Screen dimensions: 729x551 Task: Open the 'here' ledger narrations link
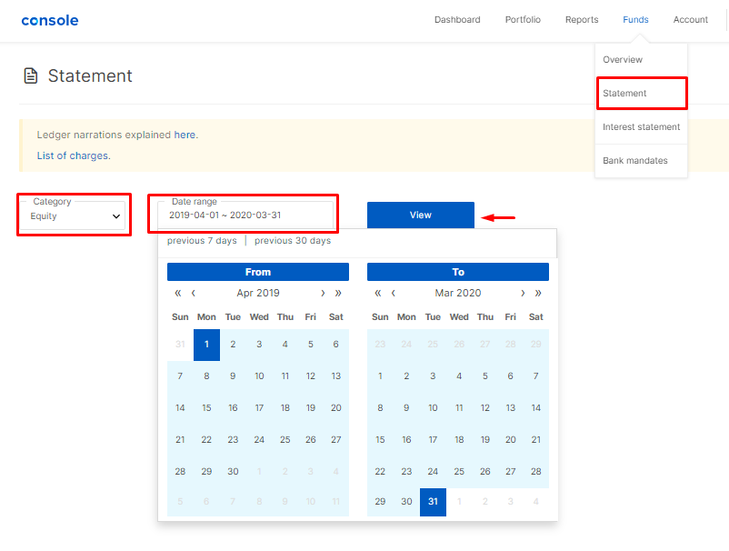185,135
